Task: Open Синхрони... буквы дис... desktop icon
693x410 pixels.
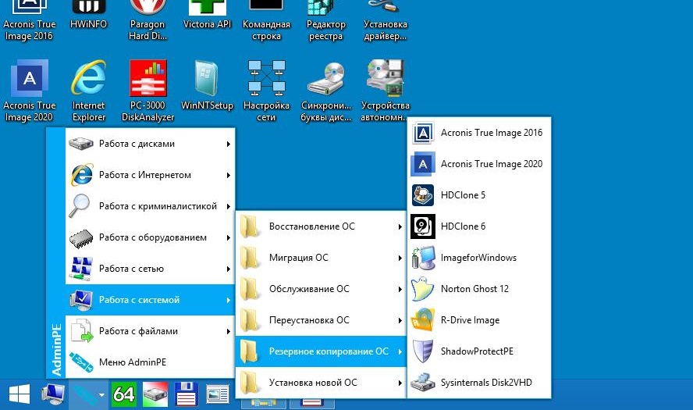Action: click(326, 91)
